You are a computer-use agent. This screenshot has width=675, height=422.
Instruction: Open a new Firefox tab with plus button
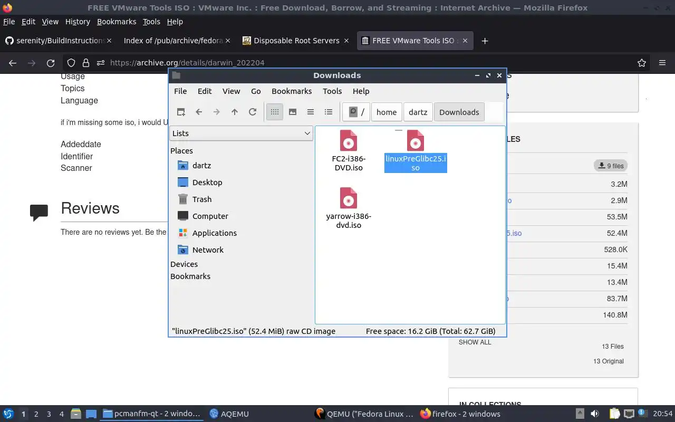[485, 41]
